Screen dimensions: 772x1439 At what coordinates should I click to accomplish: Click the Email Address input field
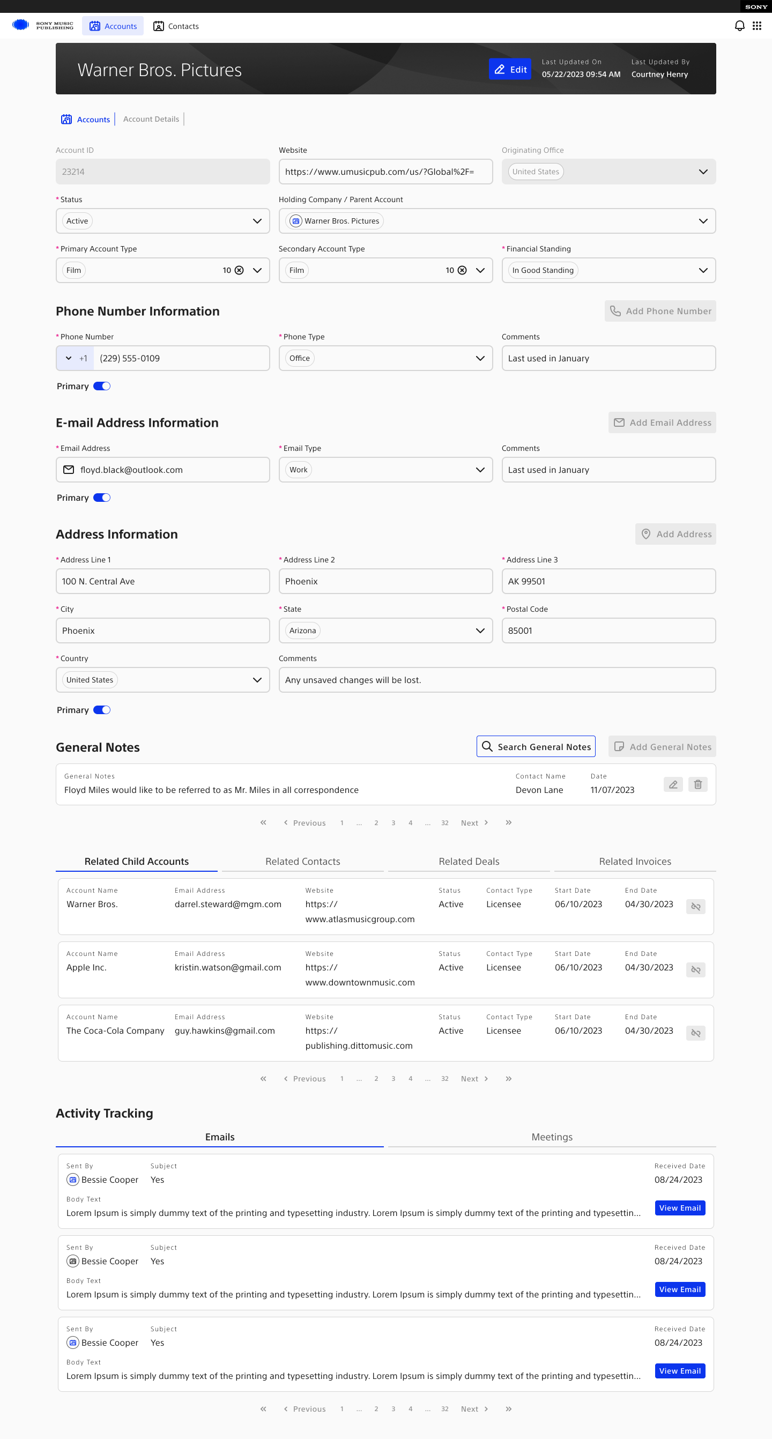(162, 470)
